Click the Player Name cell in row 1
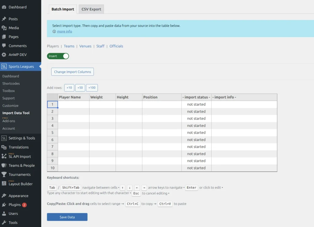The image size is (314, 227). tap(74, 105)
